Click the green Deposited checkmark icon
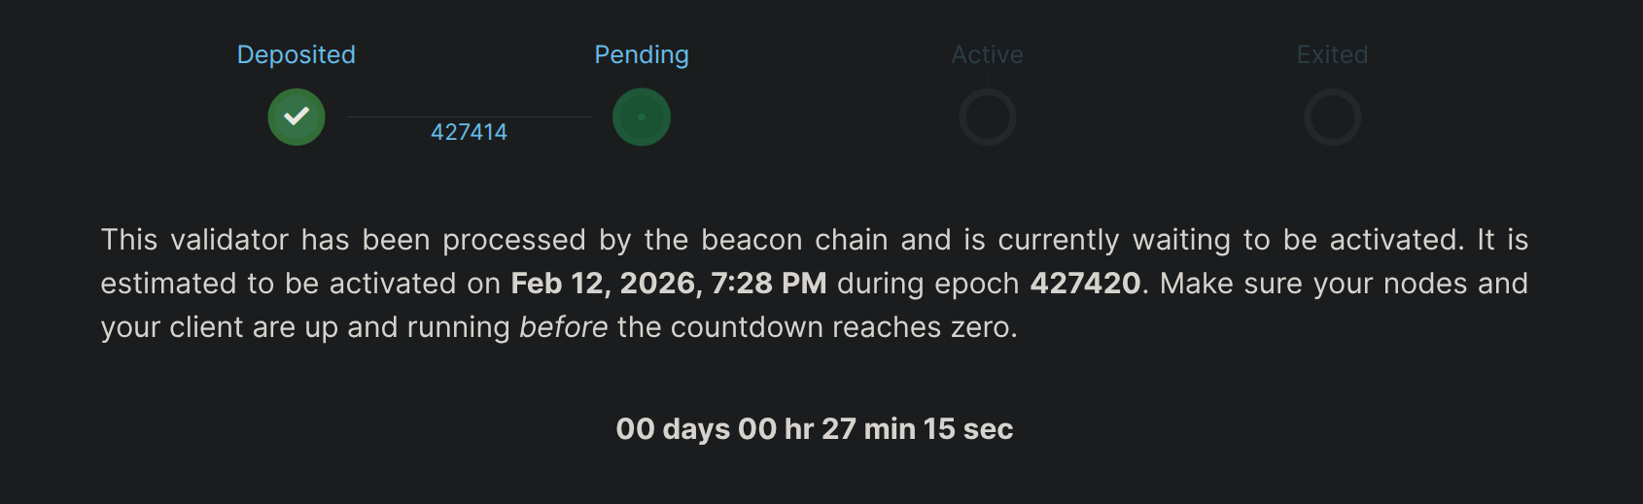 coord(297,118)
